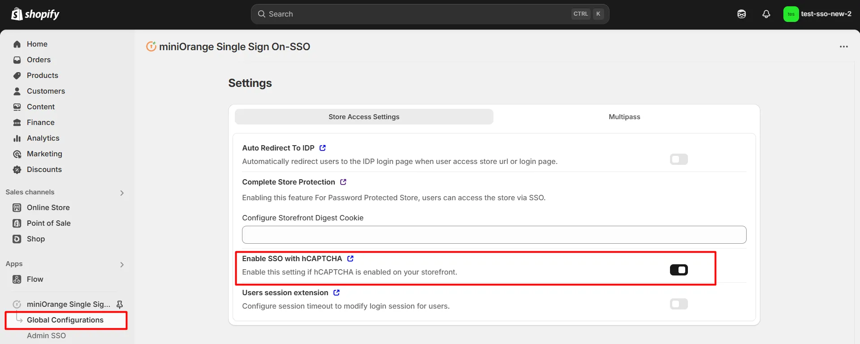Click the test-sso-new-2 store avatar

point(791,14)
